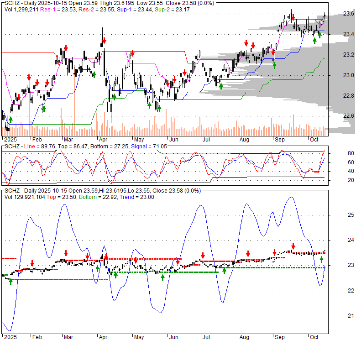This screenshot has width=356, height=340.
Task: Select the Jul label on the bottom chart's time axis
Action: pyautogui.click(x=206, y=337)
